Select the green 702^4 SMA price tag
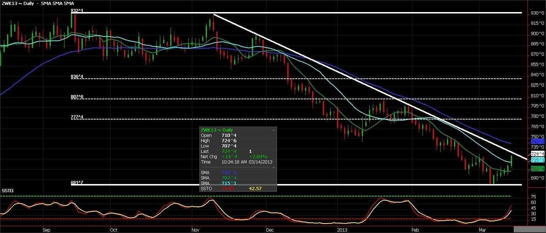 [537, 168]
